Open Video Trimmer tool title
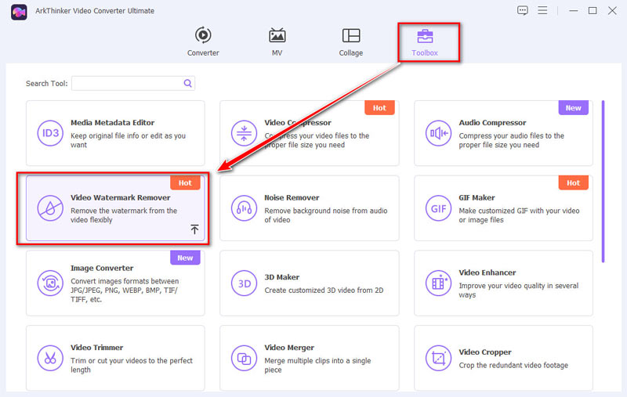This screenshot has width=627, height=397. (96, 348)
